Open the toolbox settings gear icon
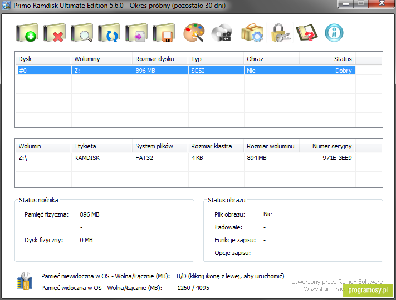Viewport: 396px width, 300px height. (x=252, y=33)
